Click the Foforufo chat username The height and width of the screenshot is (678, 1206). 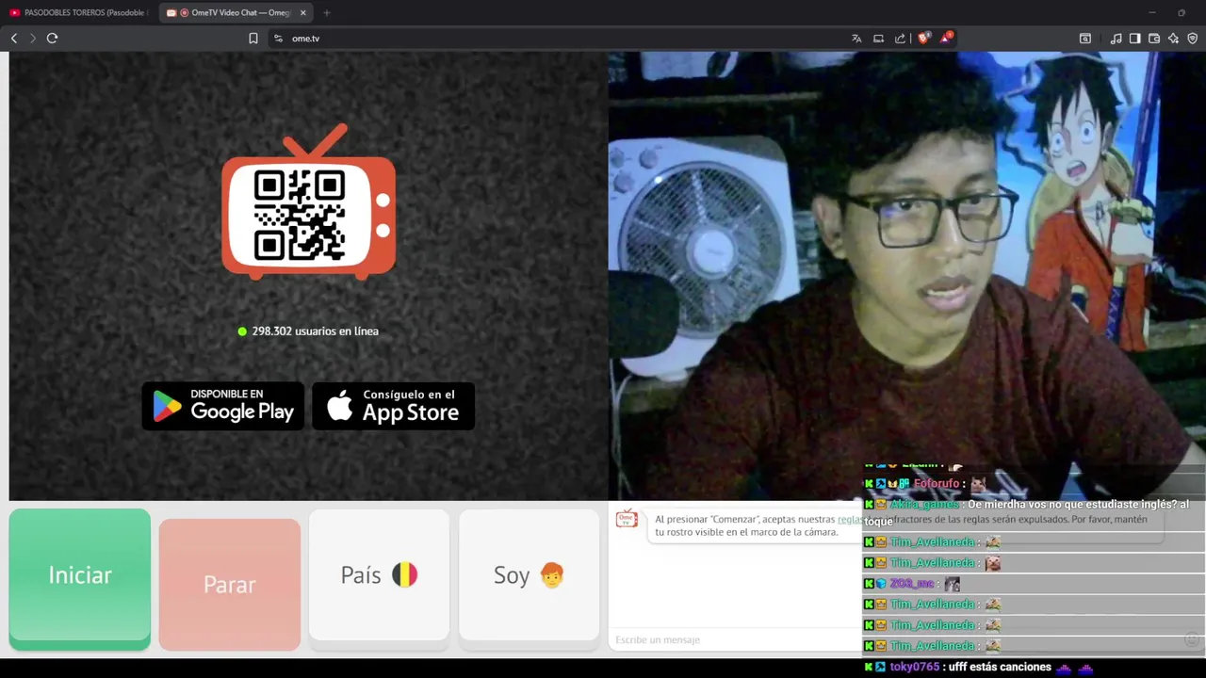936,484
